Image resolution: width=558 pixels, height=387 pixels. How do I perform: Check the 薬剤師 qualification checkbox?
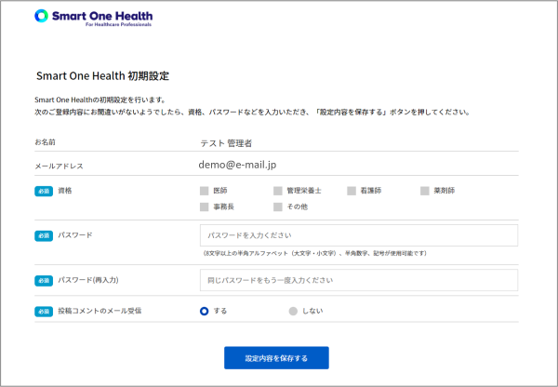pos(425,191)
